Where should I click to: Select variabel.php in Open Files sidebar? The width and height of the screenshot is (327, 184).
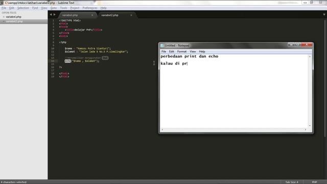[x=14, y=17]
